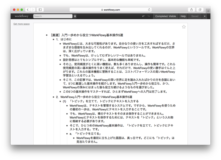Screen dimensions: 221x160
Task: Open the WorkFlowy settings dropdown arrow
Action: 205,16
